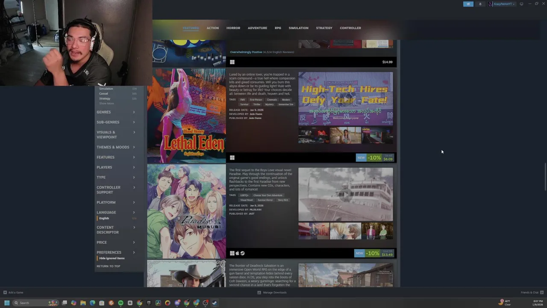
Task: Open the Steam announcements megaphone icon
Action: [x=468, y=4]
